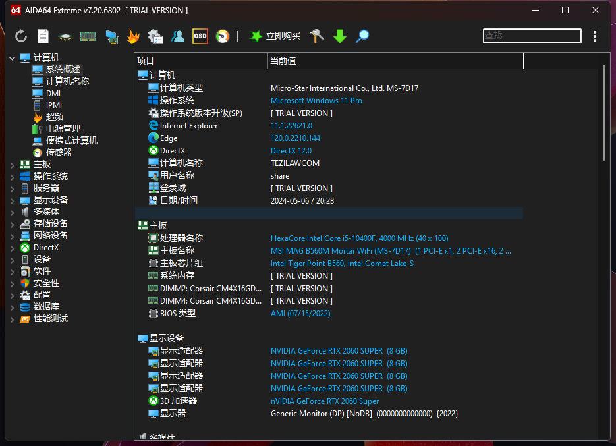
Task: Collapse the 计算机 tree node
Action: [12, 58]
